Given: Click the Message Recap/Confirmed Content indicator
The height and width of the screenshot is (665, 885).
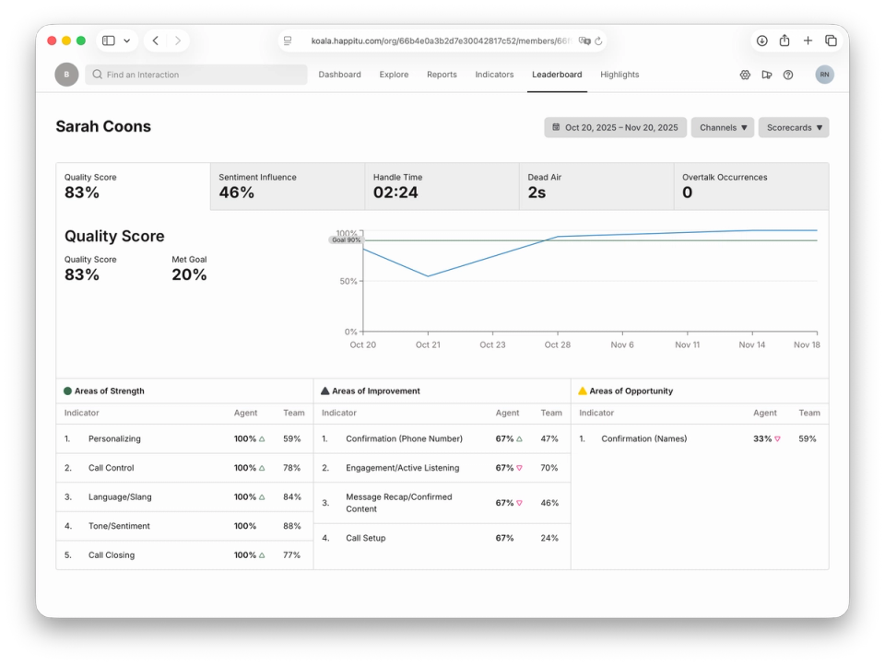Looking at the screenshot, I should 399,503.
